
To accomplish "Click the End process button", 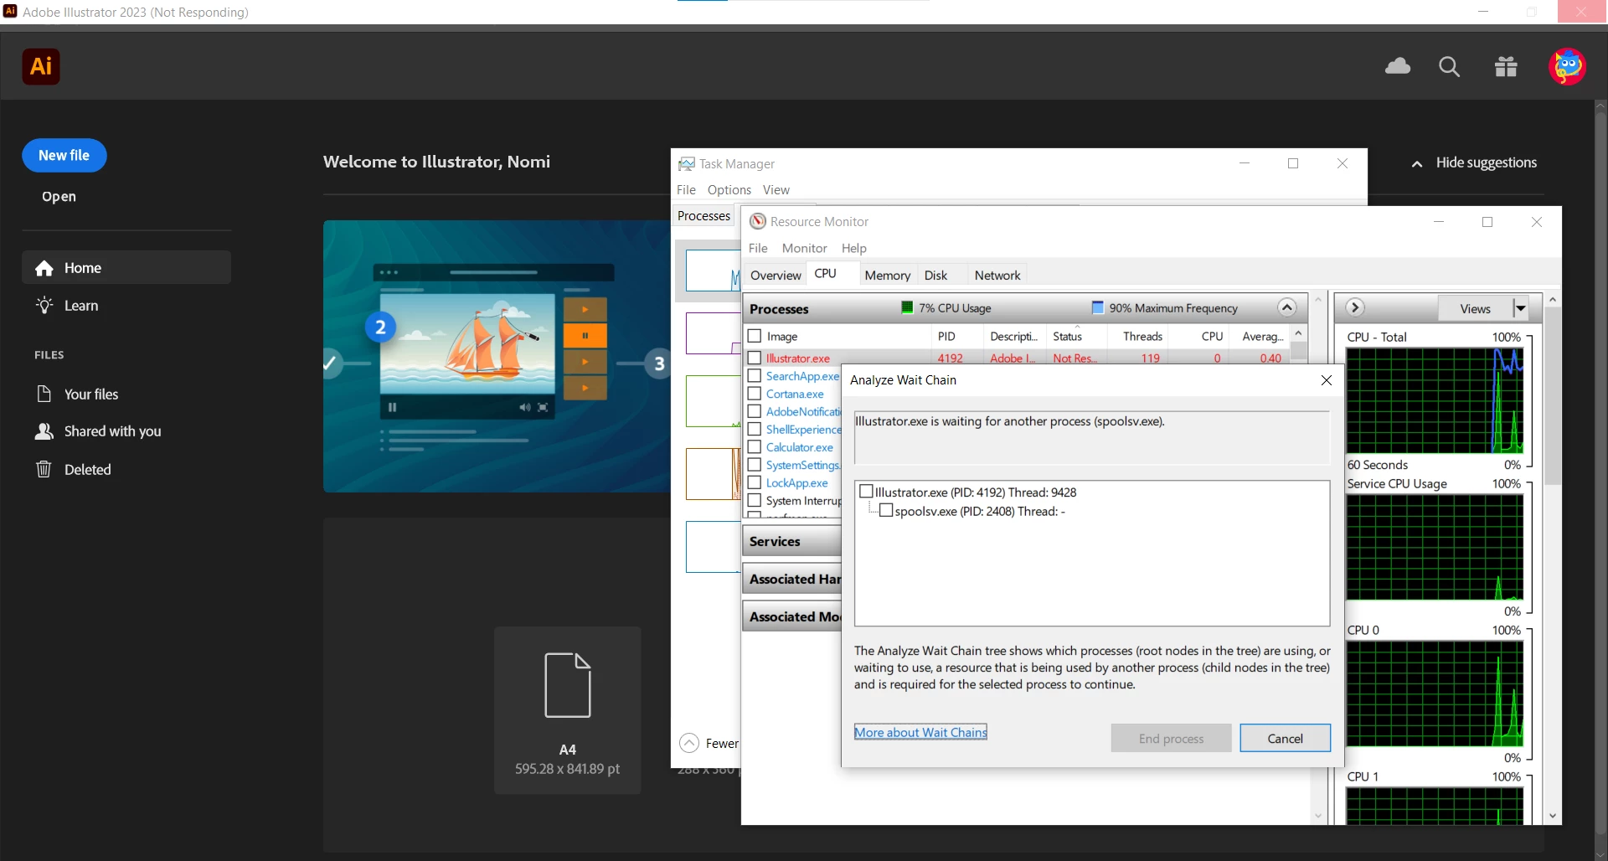I will (x=1171, y=738).
